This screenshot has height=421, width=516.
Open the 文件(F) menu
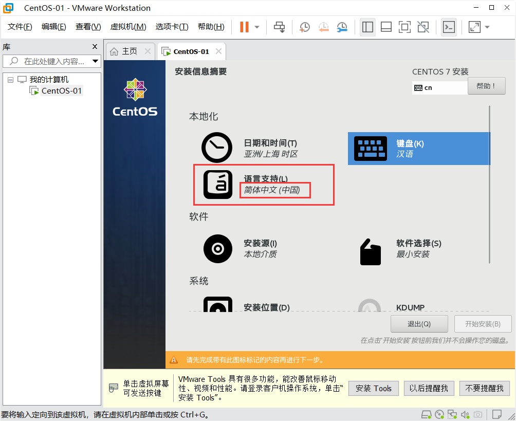tap(20, 27)
